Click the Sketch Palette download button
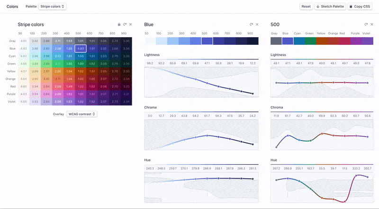The height and width of the screenshot is (209, 379). [330, 7]
